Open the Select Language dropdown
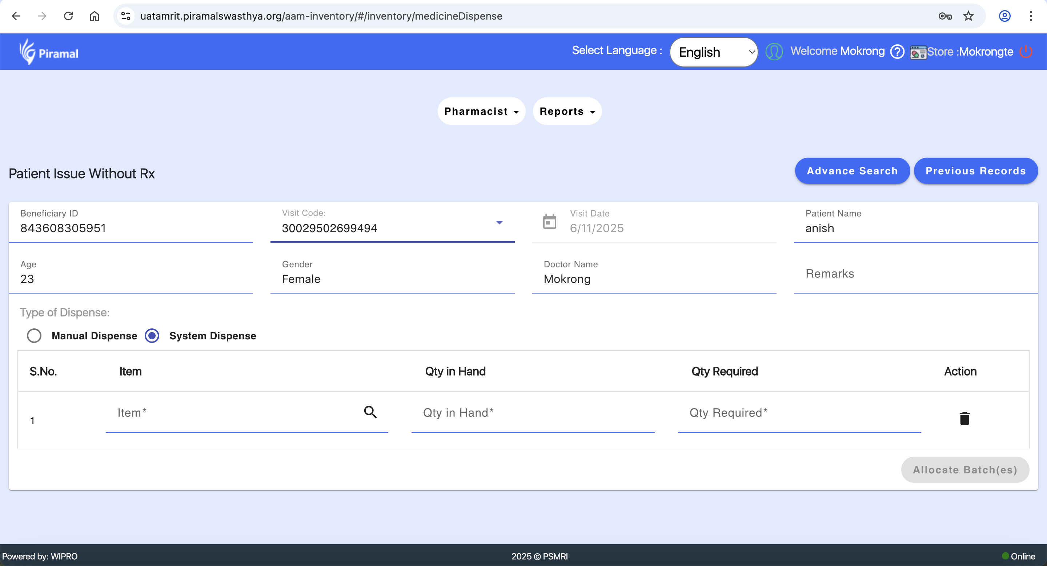Viewport: 1047px width, 566px height. [714, 52]
